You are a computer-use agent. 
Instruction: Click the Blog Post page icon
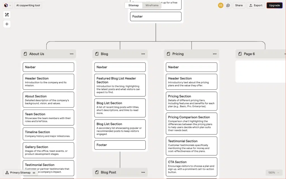97,173
